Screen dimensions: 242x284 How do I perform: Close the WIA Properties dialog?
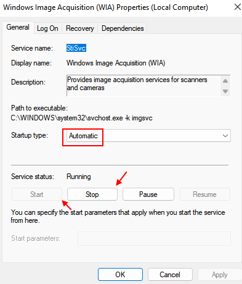(238, 7)
